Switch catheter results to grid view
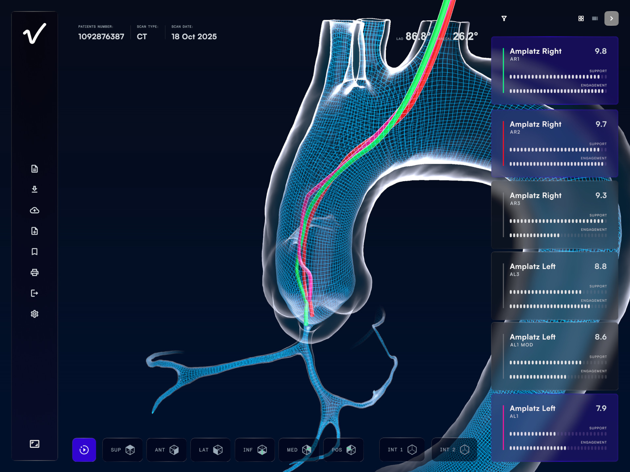The width and height of the screenshot is (630, 472). click(581, 18)
